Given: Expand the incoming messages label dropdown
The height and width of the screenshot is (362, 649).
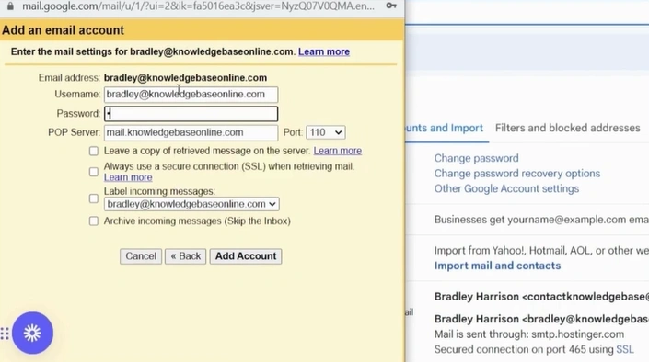Looking at the screenshot, I should tap(191, 204).
